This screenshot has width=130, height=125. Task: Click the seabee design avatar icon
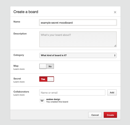(x=42, y=100)
